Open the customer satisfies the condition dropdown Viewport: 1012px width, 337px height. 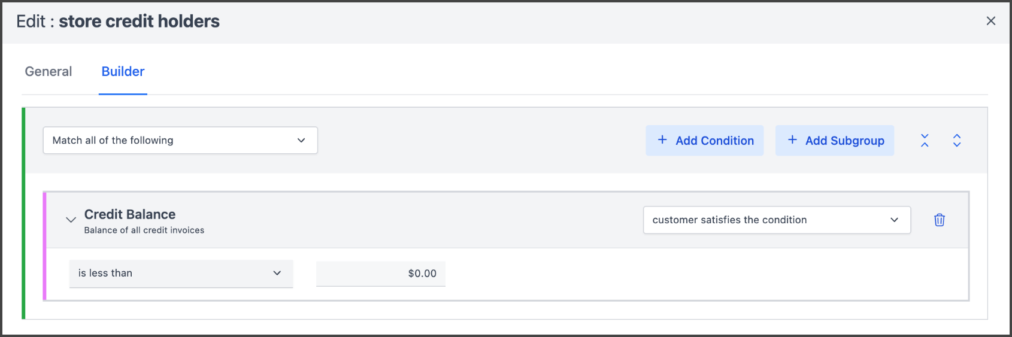pyautogui.click(x=777, y=220)
